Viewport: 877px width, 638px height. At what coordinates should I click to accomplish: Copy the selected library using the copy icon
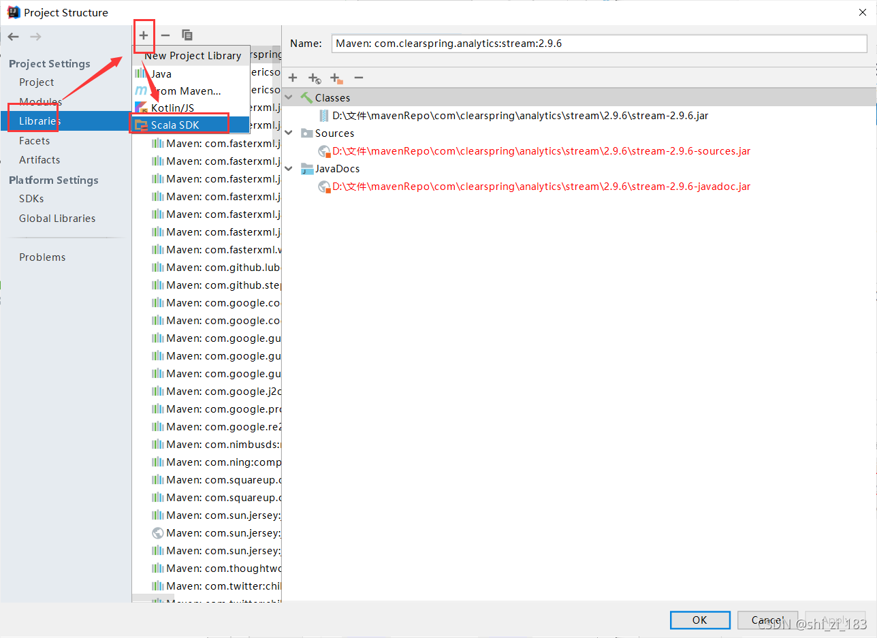coord(187,35)
